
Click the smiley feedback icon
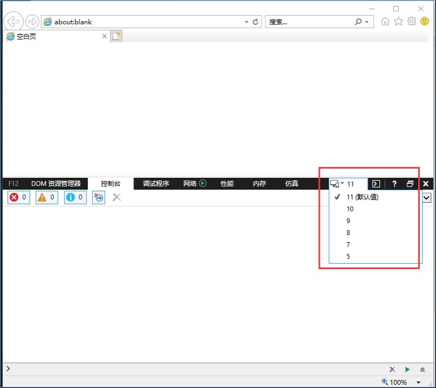click(425, 22)
